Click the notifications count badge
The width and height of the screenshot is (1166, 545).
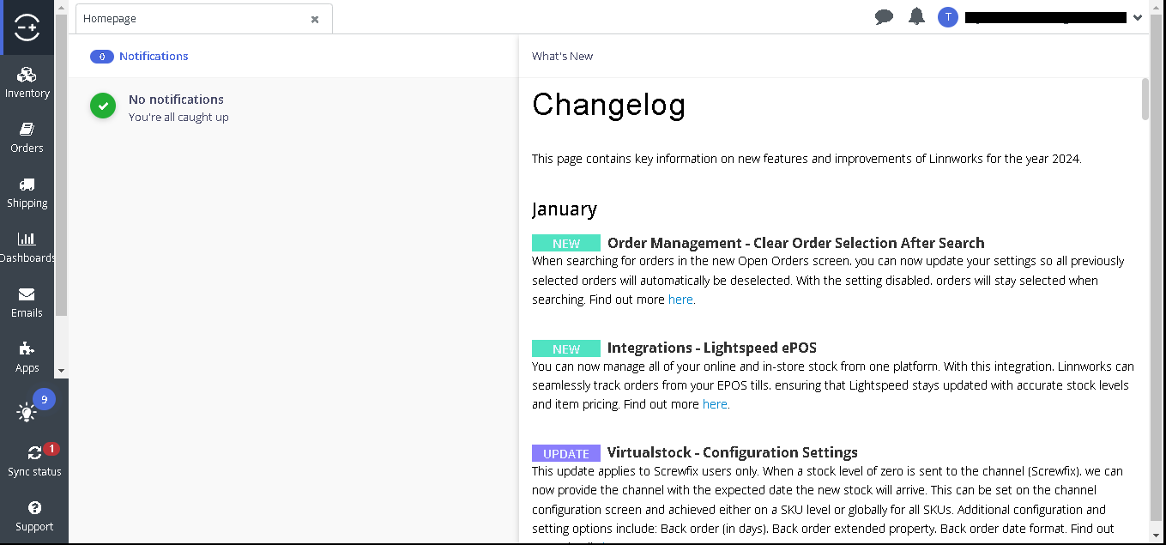click(x=102, y=57)
